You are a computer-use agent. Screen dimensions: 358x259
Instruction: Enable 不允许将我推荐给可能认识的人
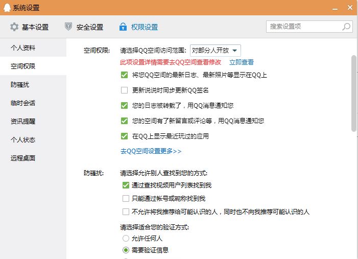[126, 211]
